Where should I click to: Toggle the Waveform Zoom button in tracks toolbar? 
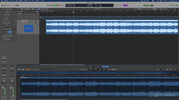click(x=161, y=9)
